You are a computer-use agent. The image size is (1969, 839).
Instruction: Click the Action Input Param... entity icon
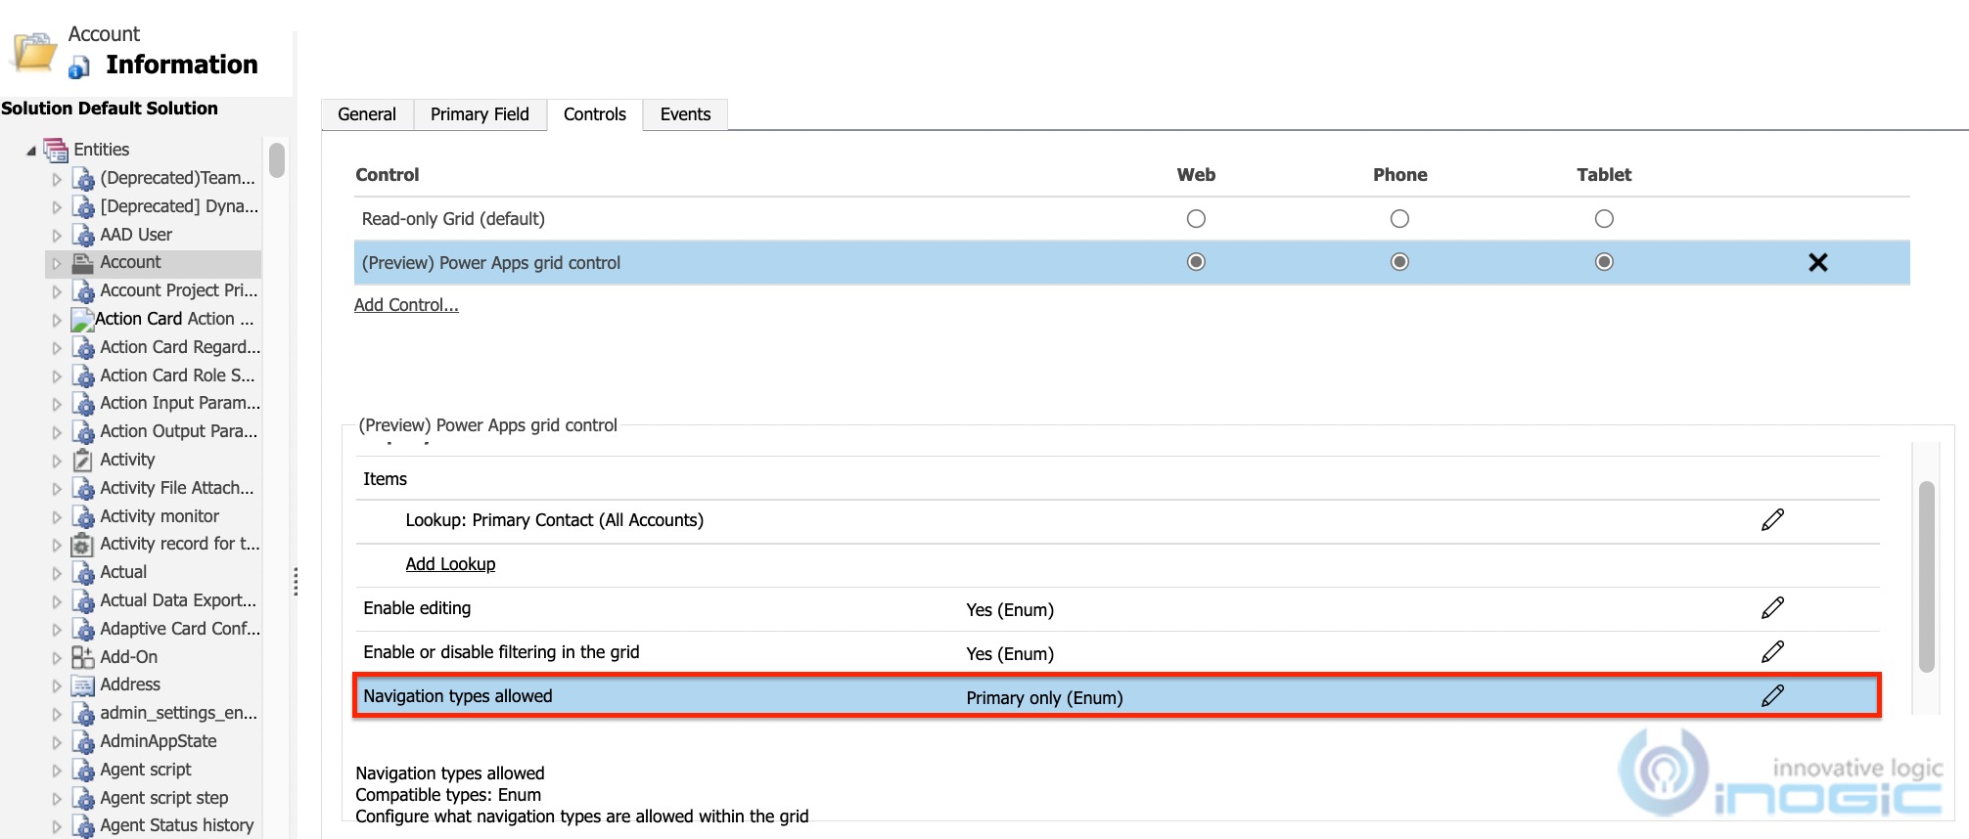coord(84,403)
